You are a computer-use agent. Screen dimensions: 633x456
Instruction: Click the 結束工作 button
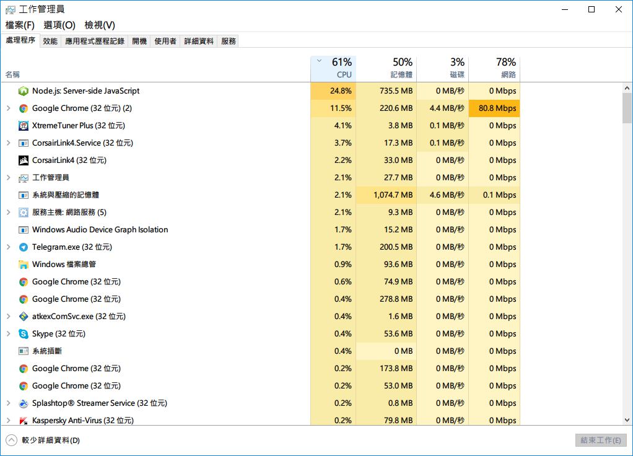[x=600, y=441]
